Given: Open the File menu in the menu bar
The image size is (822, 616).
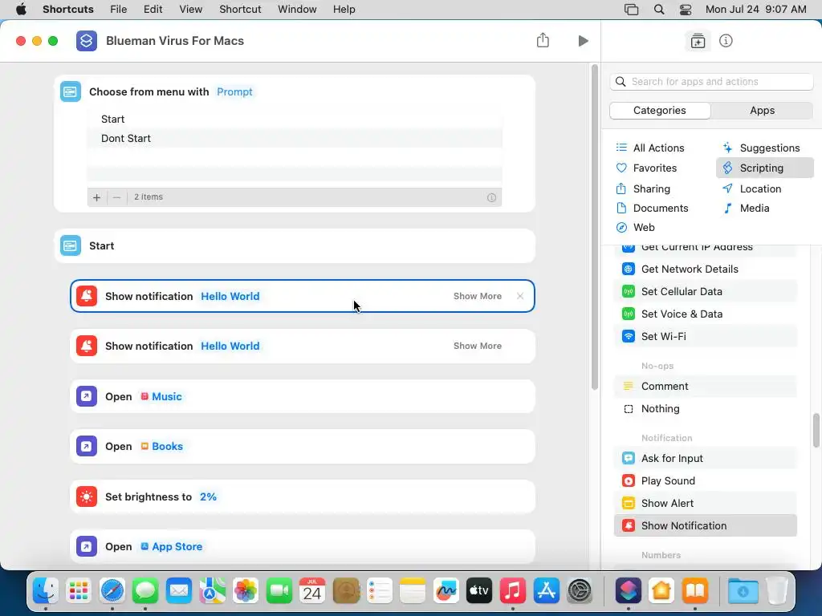Looking at the screenshot, I should pyautogui.click(x=119, y=10).
